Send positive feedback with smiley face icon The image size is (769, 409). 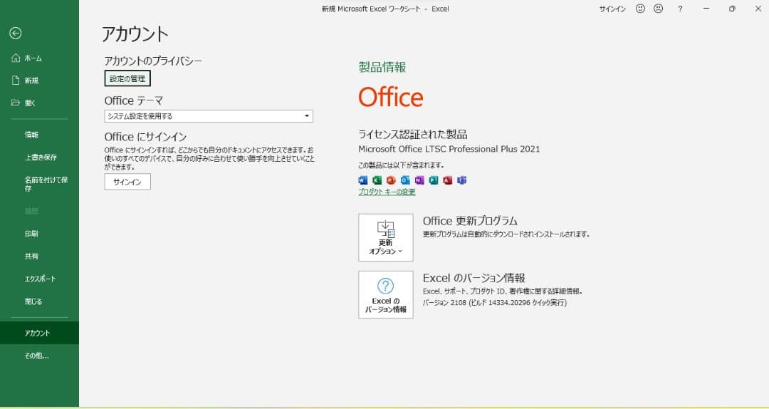point(640,9)
